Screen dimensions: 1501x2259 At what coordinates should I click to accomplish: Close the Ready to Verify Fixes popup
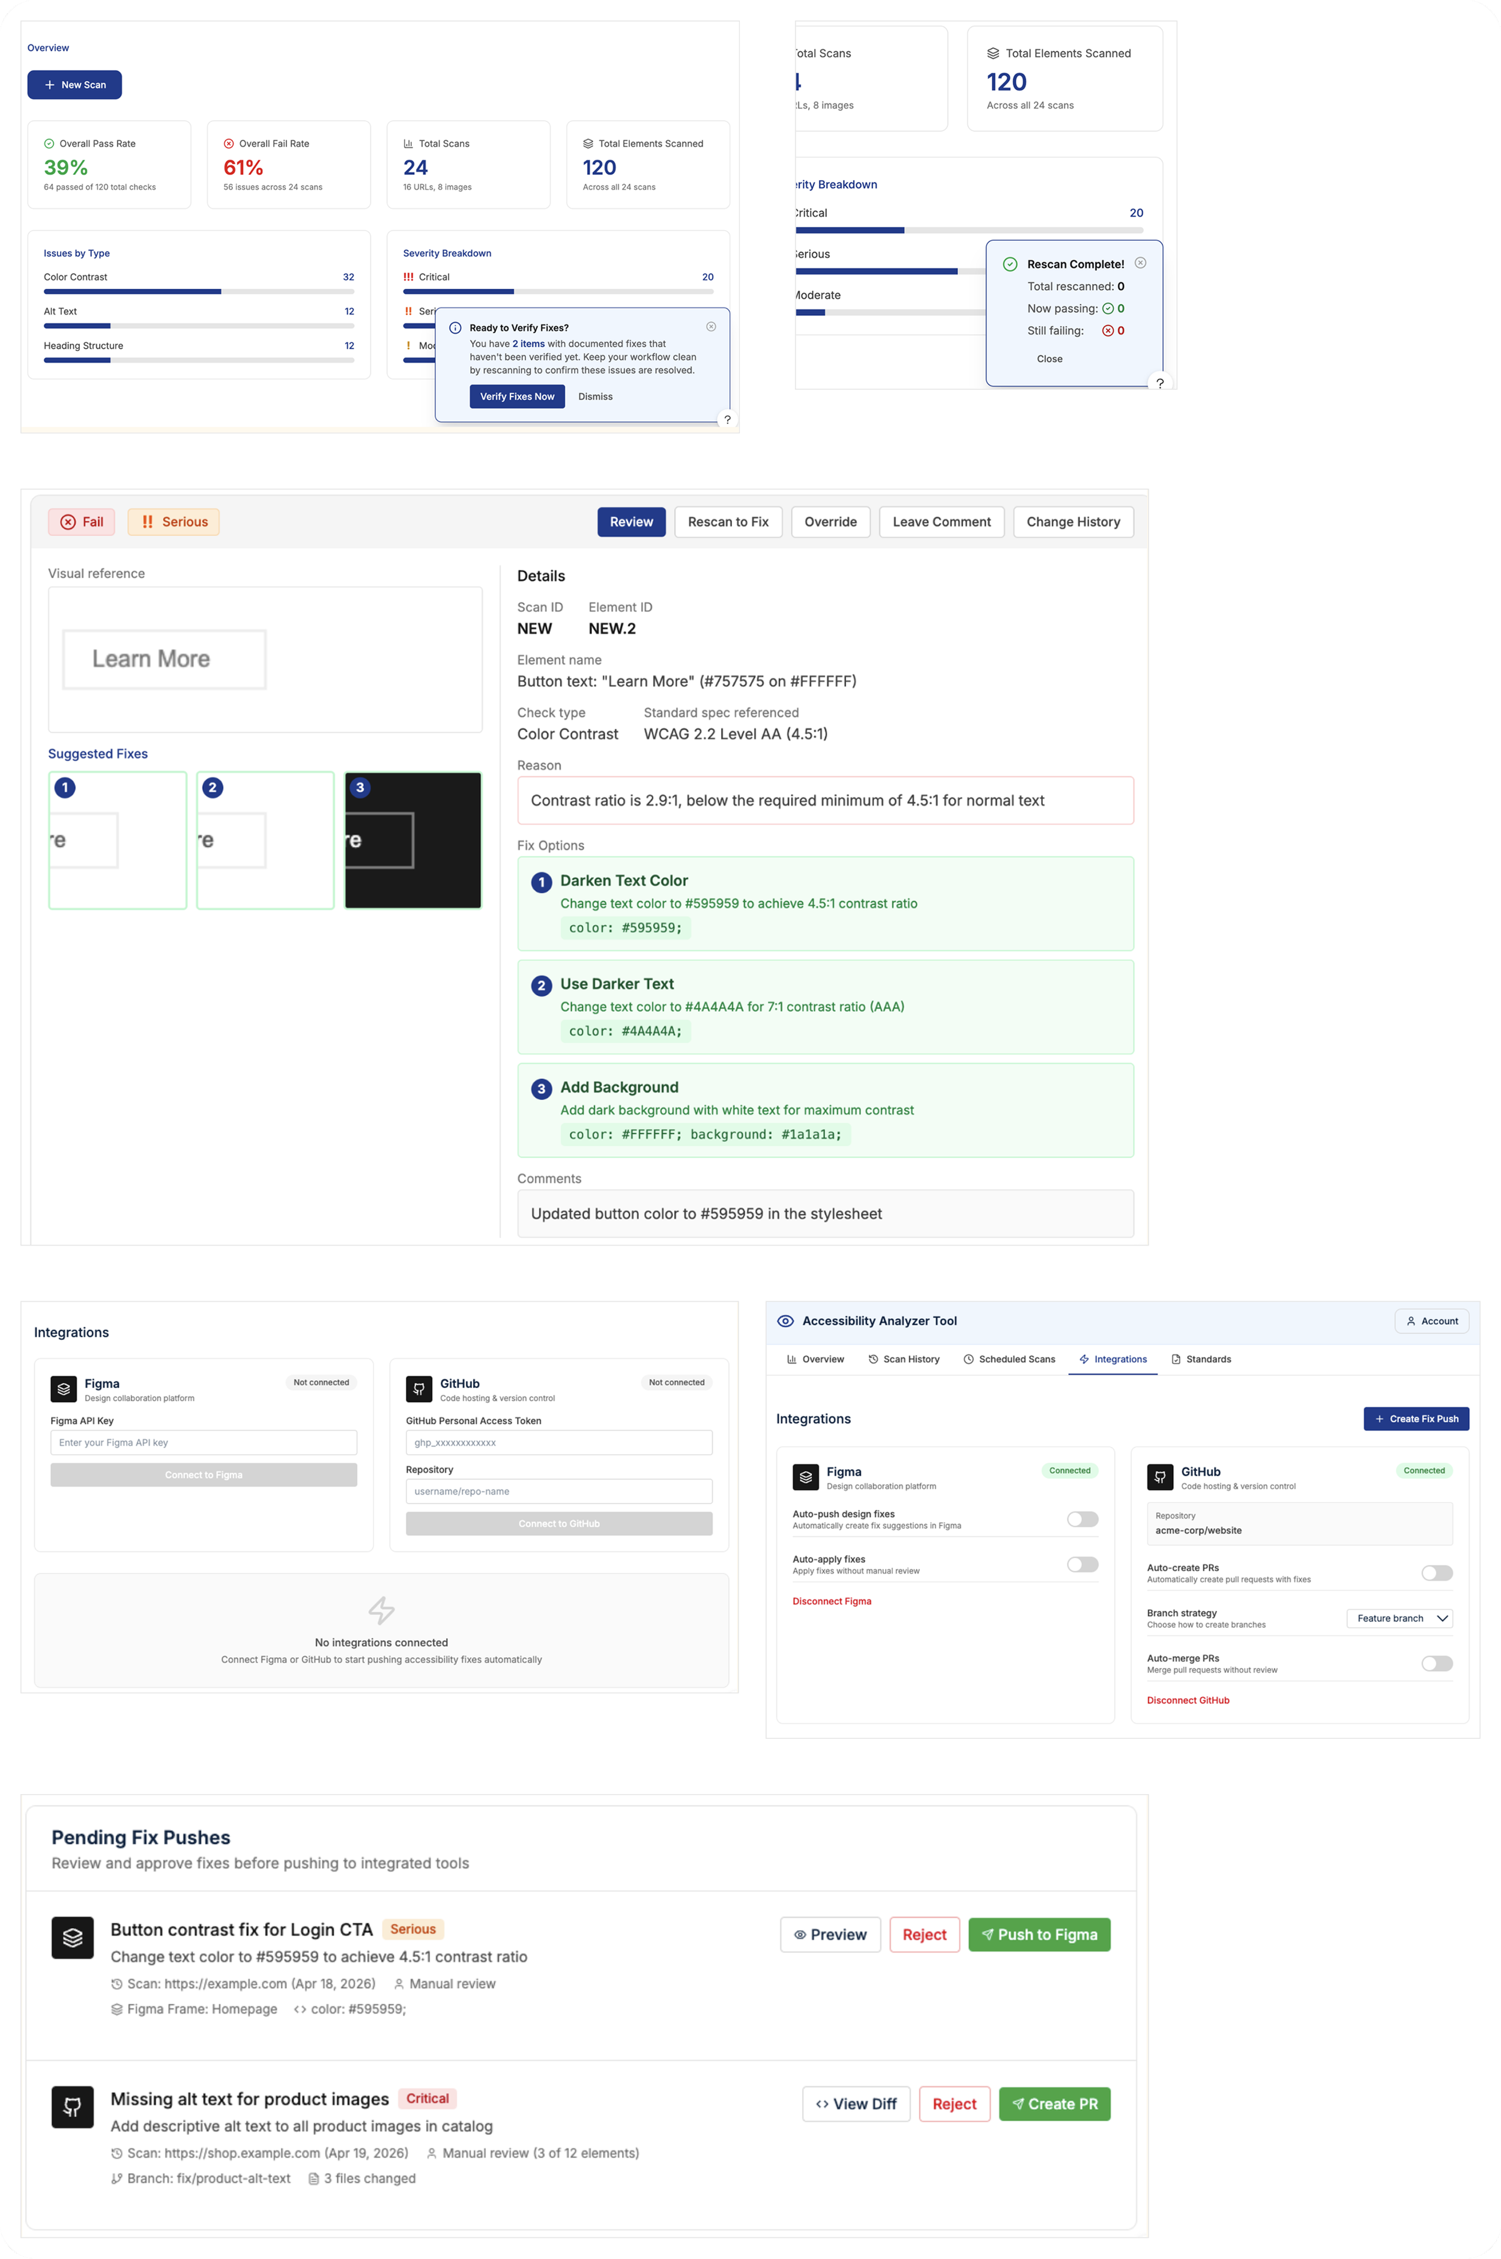710,327
